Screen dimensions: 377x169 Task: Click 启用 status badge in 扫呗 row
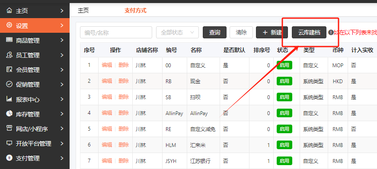[x=284, y=97]
